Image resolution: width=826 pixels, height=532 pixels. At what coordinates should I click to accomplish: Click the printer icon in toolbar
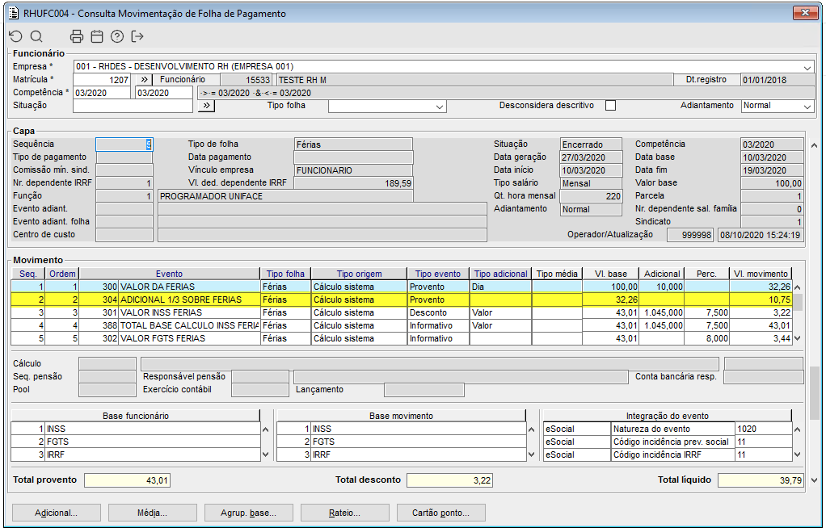point(77,36)
